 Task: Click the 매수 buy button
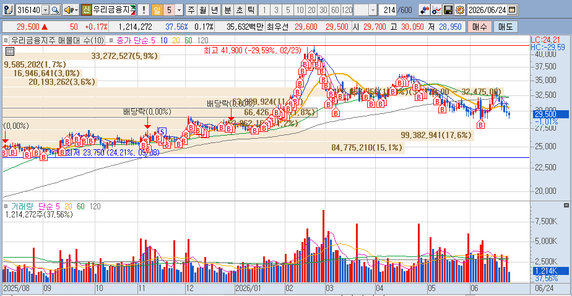pyautogui.click(x=479, y=27)
